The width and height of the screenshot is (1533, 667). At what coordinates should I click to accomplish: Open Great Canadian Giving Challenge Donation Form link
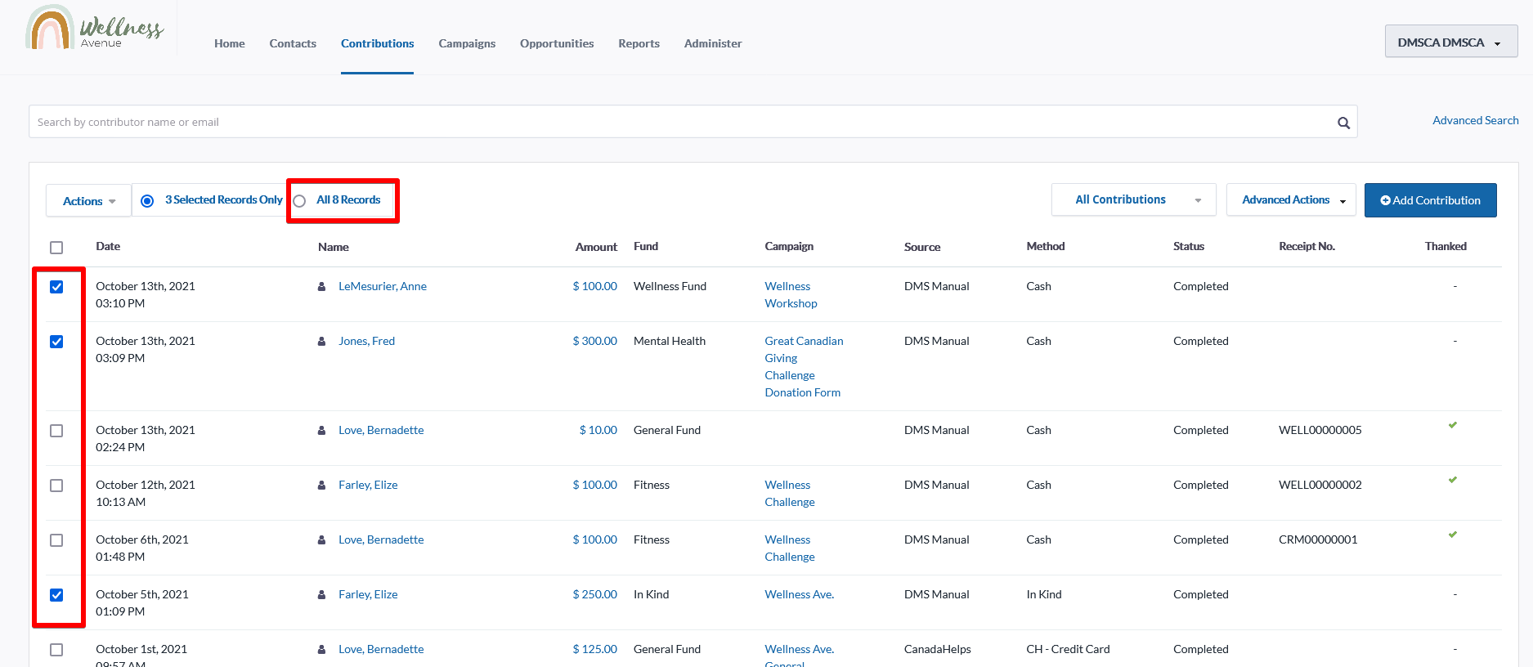[x=805, y=367]
